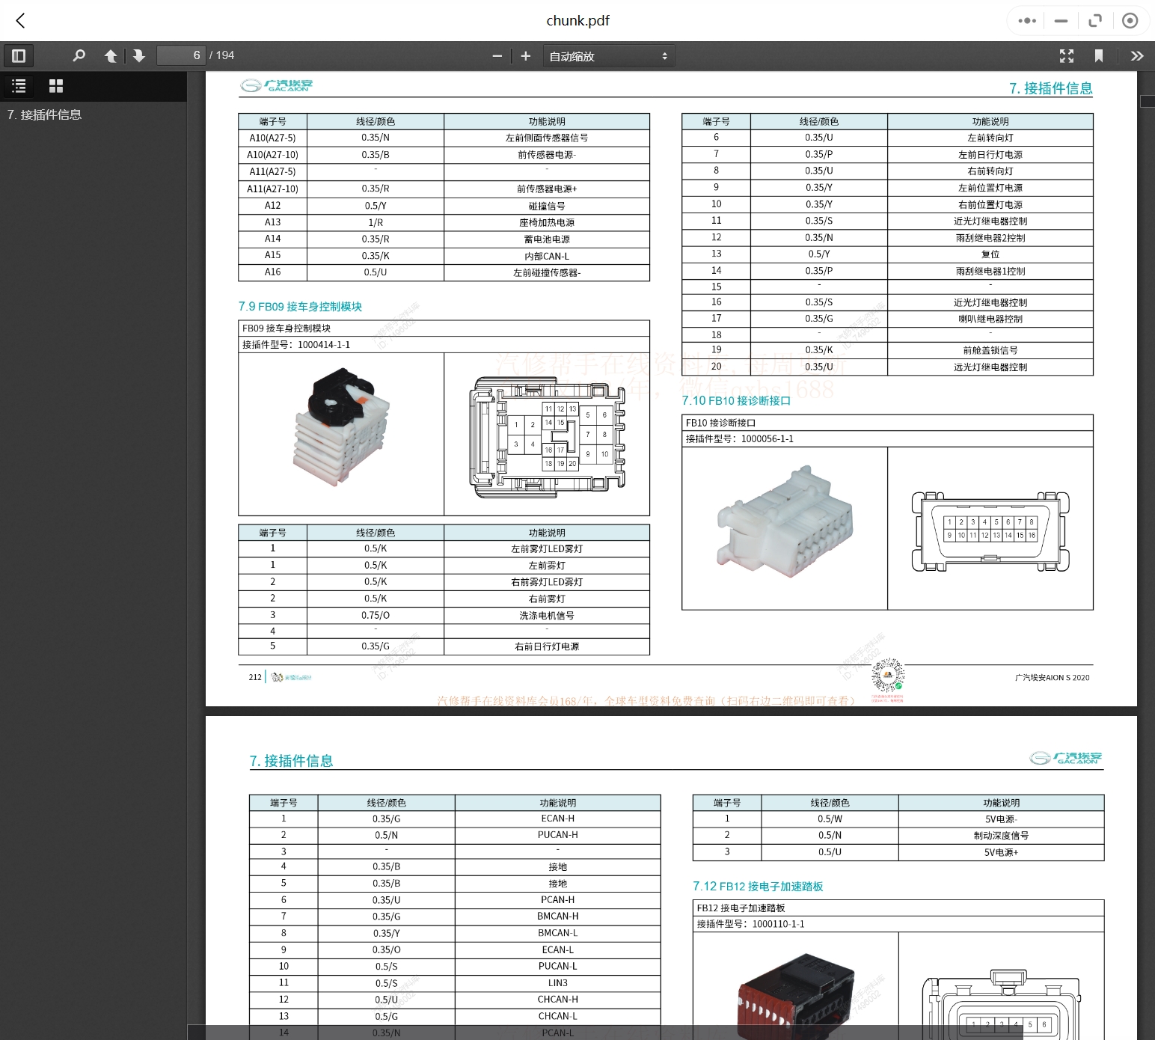Show page thumbnails view

coord(56,86)
